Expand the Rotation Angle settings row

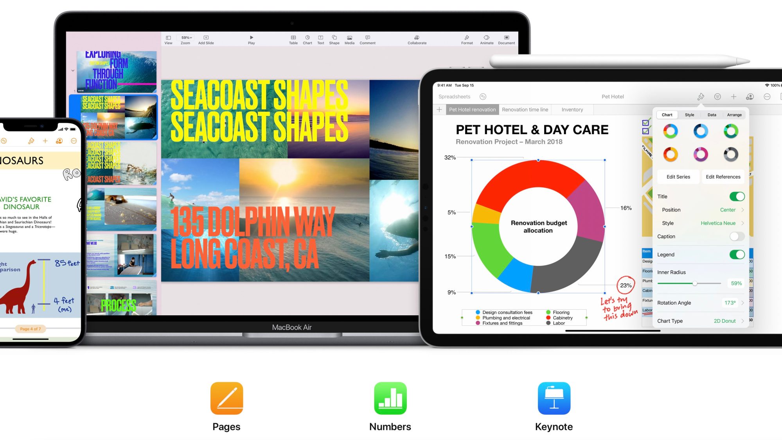(743, 302)
